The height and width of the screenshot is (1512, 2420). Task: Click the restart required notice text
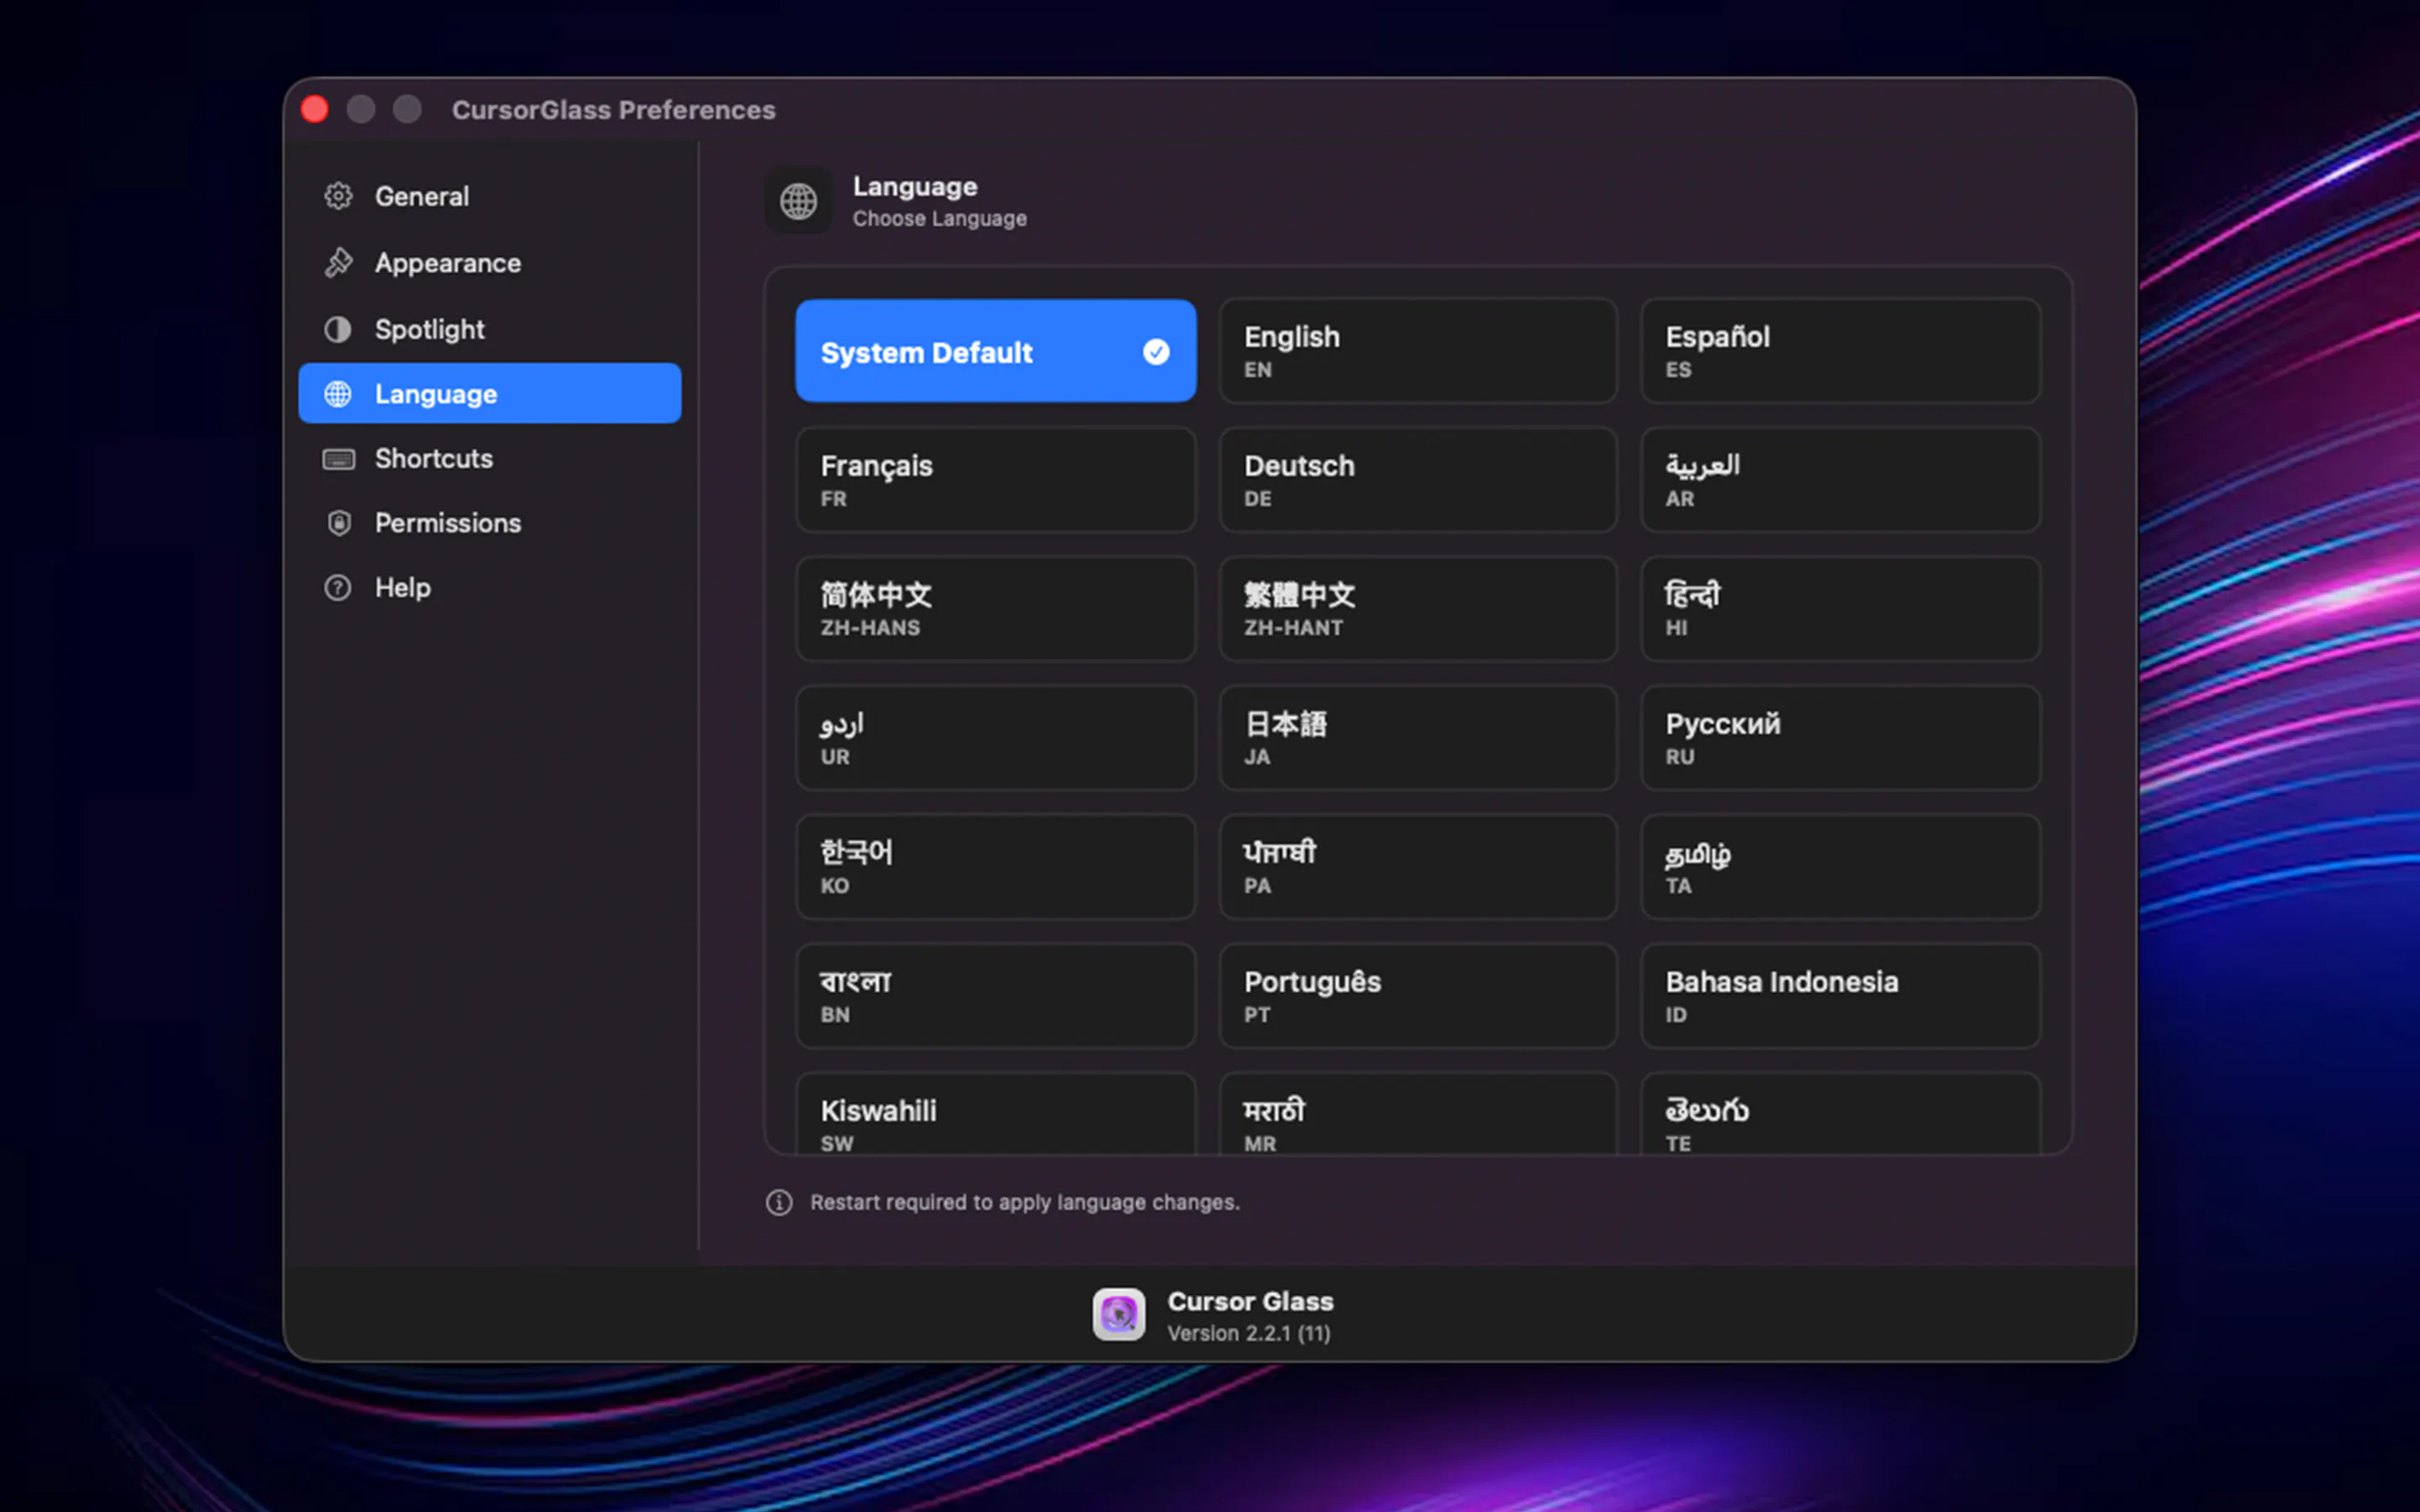[1025, 1202]
